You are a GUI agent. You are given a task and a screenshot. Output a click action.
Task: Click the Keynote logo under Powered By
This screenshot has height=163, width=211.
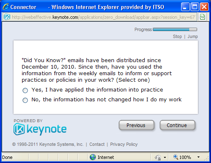tap(40, 129)
